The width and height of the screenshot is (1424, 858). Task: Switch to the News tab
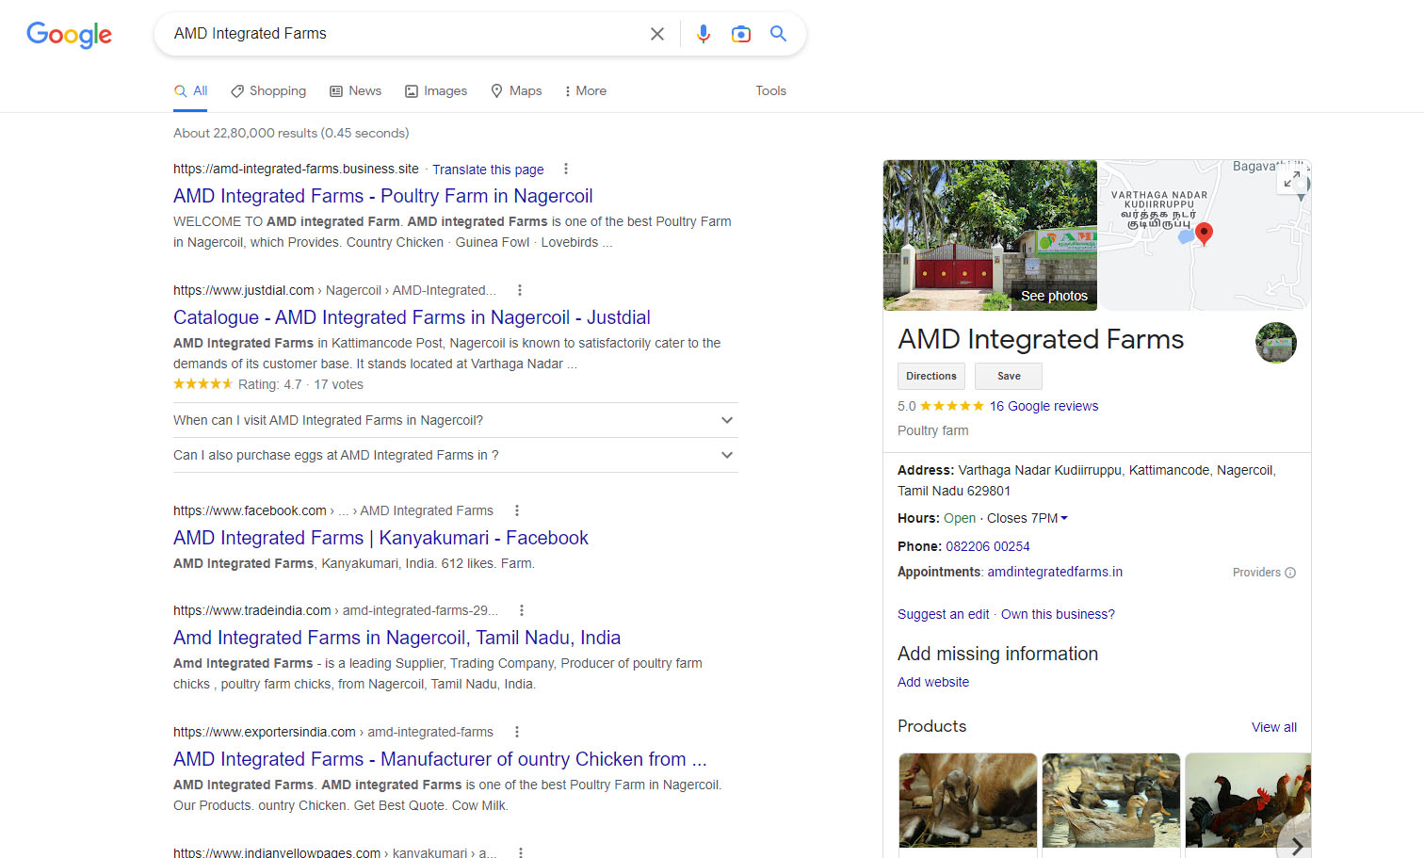[356, 91]
